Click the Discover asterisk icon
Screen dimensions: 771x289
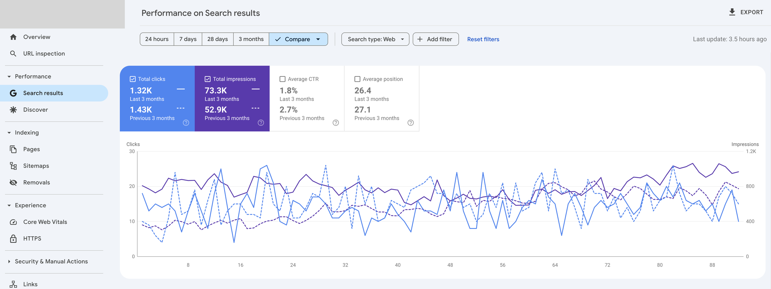(x=13, y=110)
